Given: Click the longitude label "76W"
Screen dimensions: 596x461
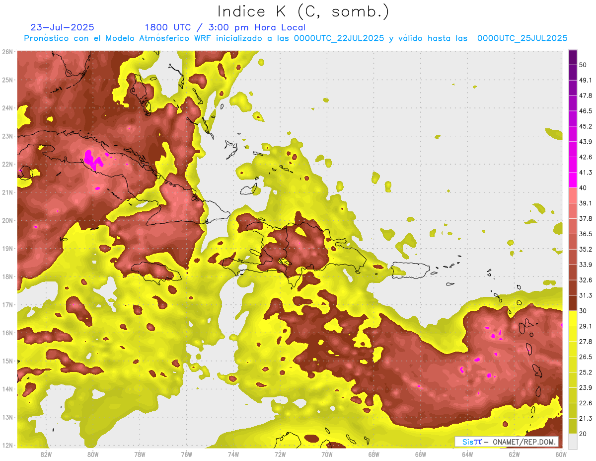Looking at the screenshot, I should [186, 454].
